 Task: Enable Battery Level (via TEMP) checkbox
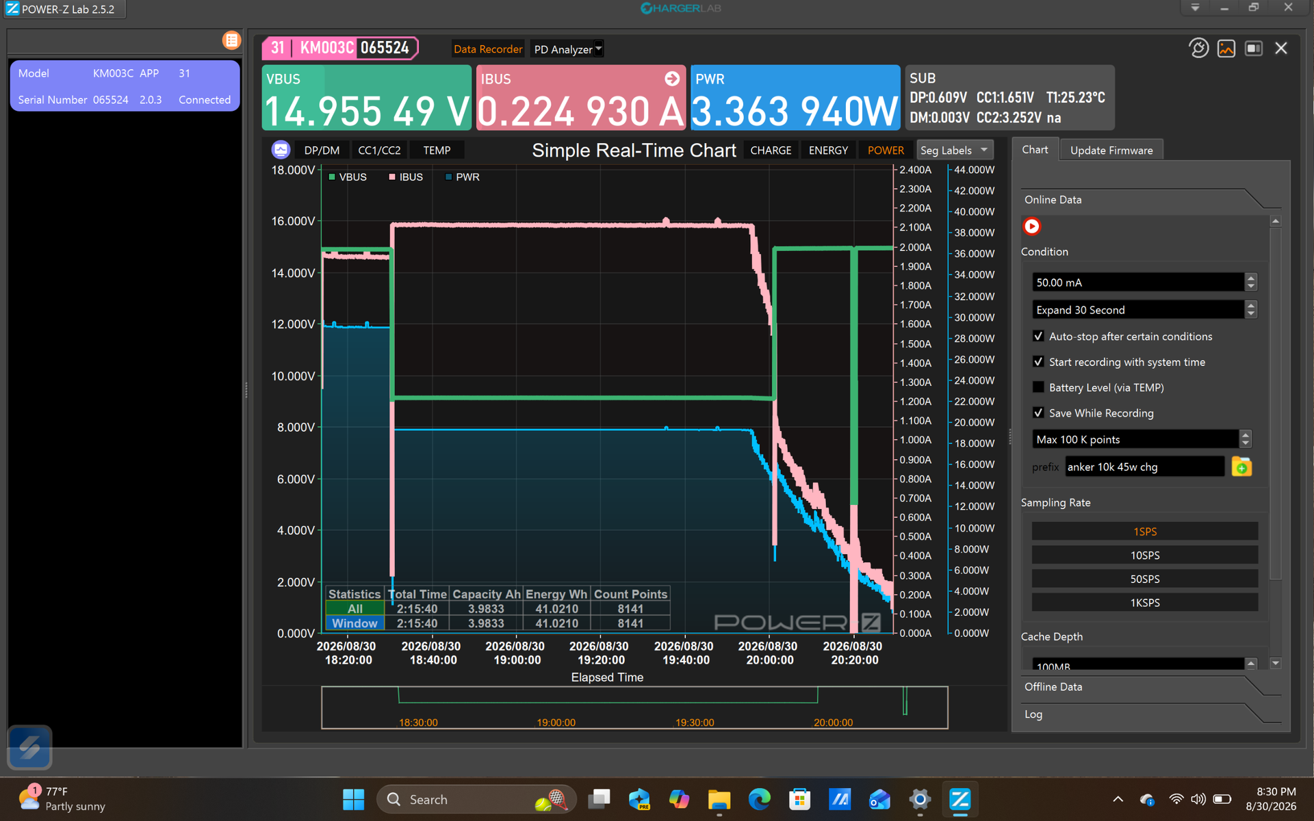point(1038,387)
